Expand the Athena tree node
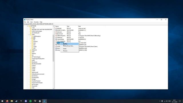Image resolution: width=183 pixels, height=103 pixels. coord(29,54)
